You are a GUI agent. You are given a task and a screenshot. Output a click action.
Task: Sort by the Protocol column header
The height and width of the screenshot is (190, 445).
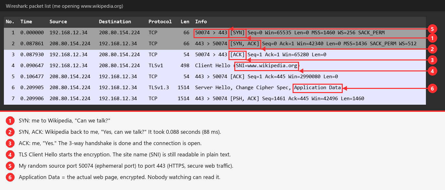[x=160, y=22]
